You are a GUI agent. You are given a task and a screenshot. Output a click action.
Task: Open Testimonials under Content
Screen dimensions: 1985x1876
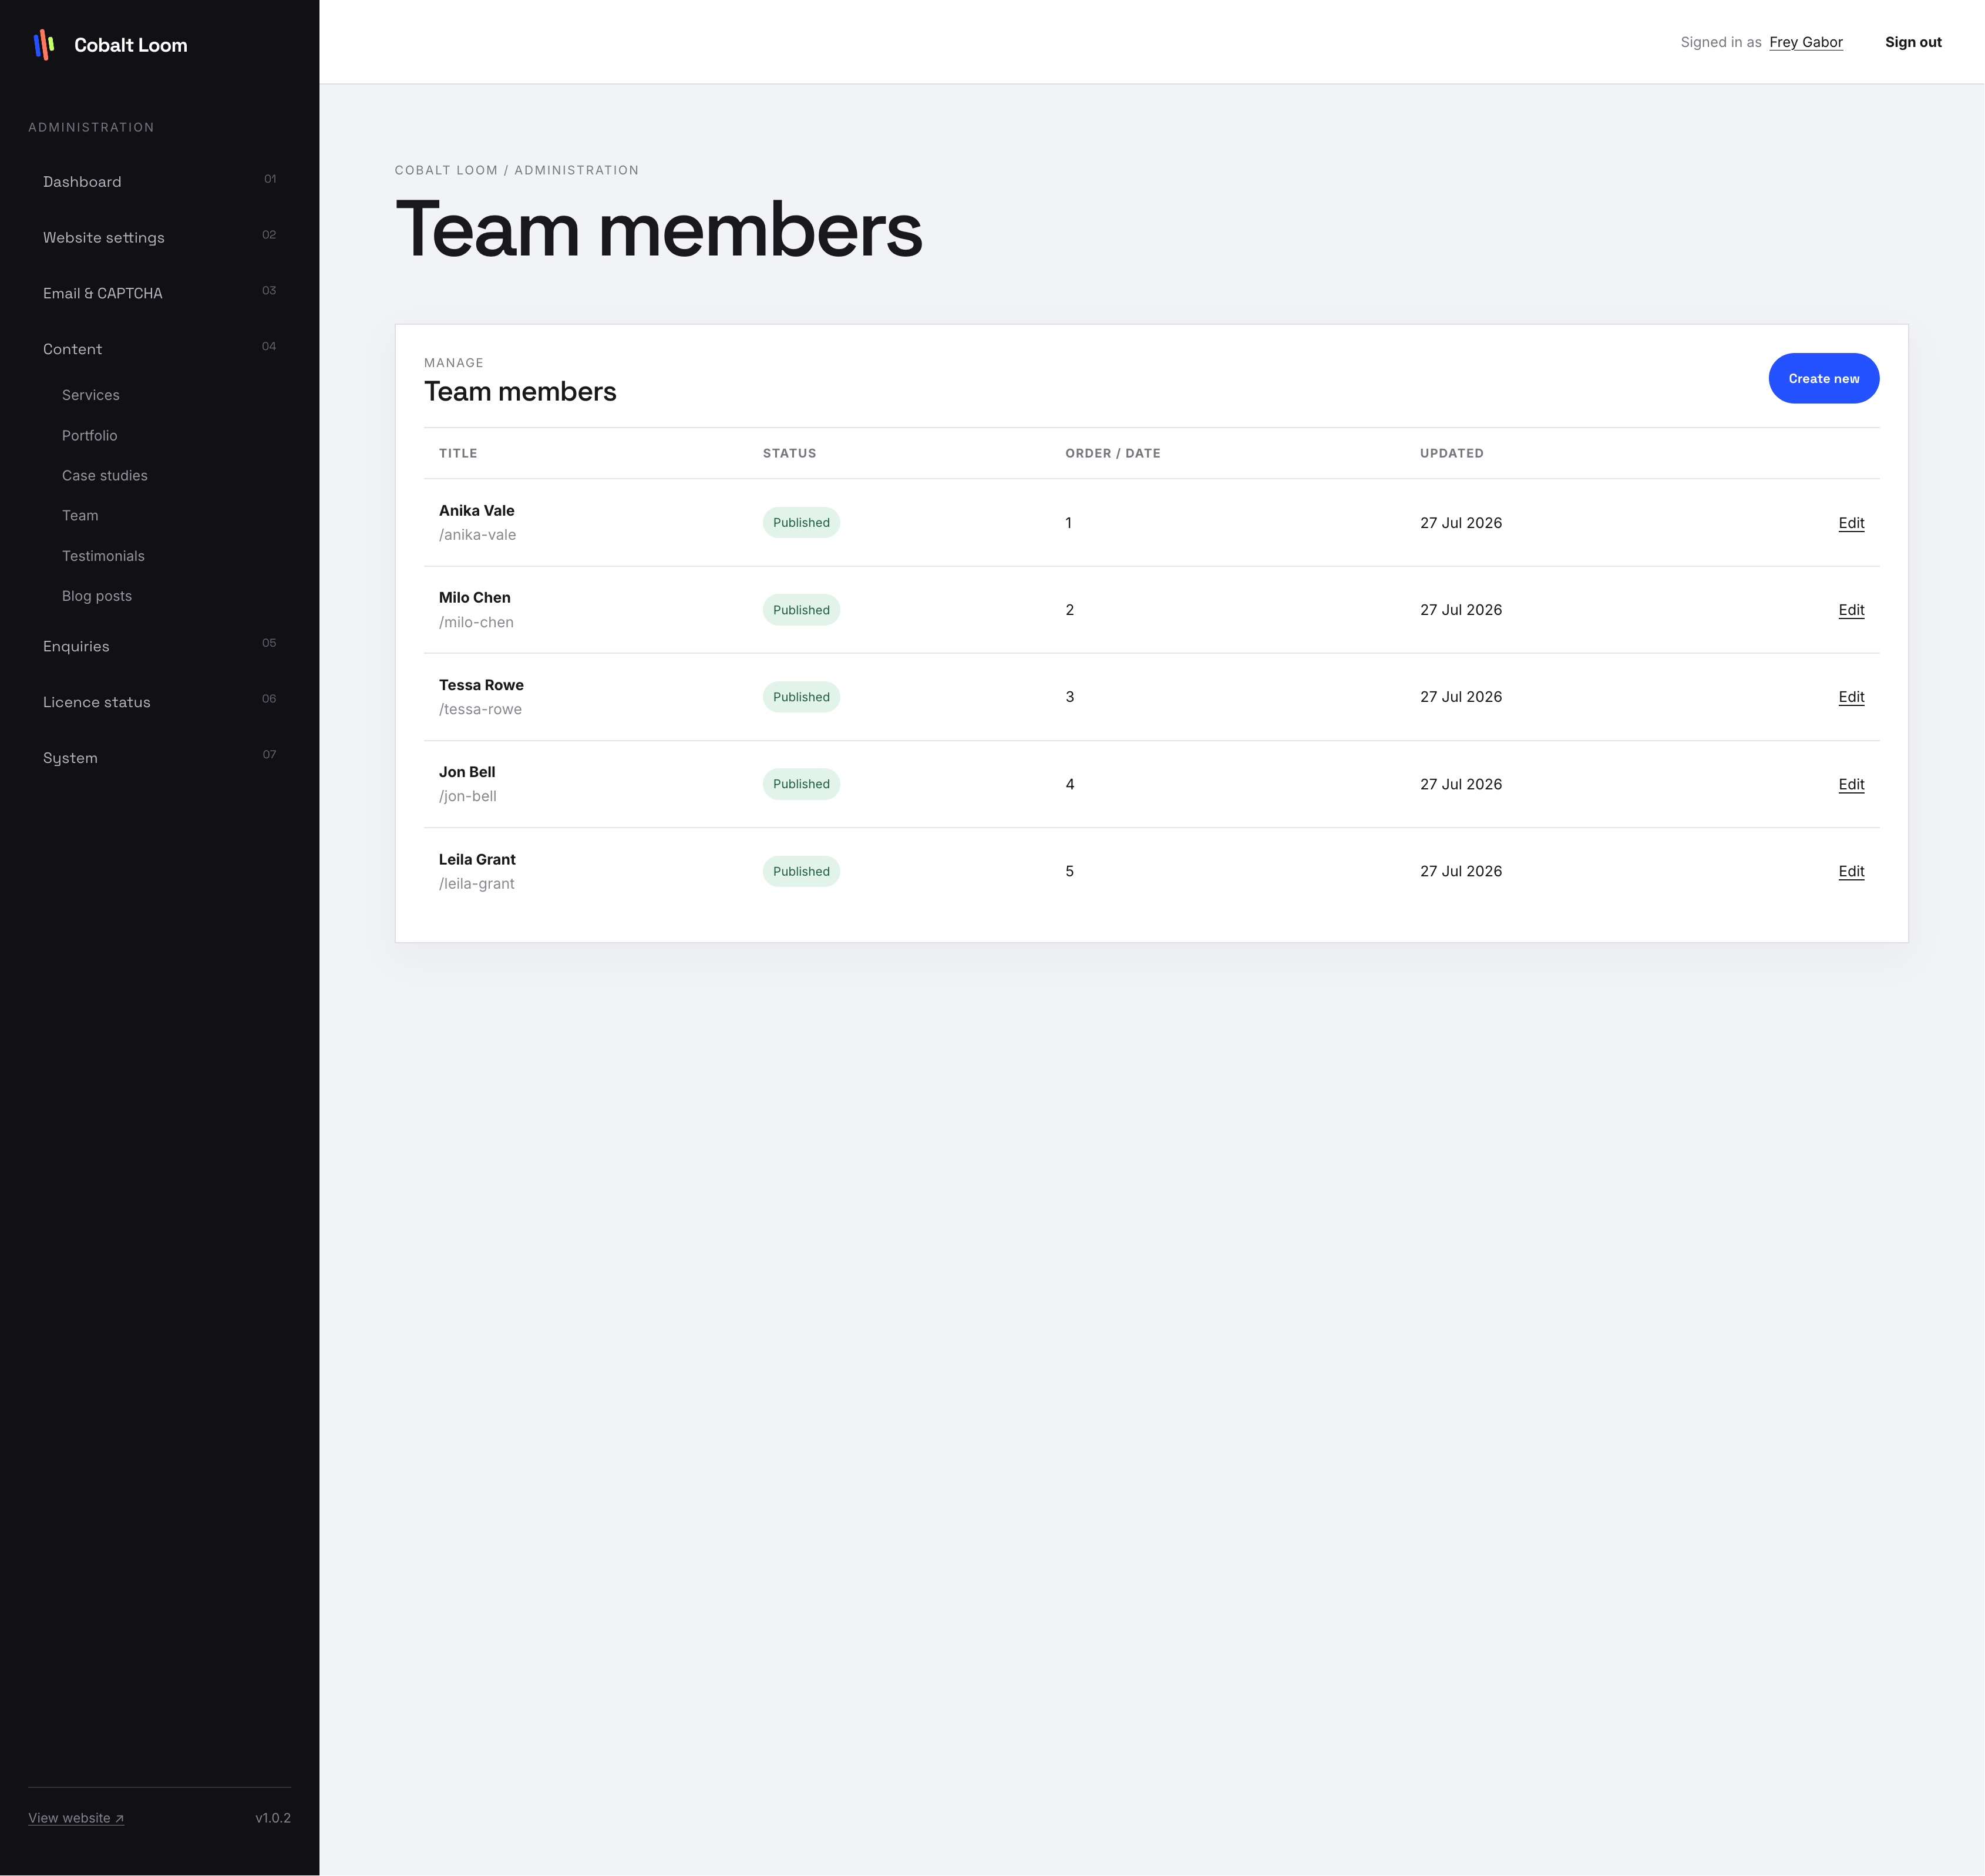(103, 556)
